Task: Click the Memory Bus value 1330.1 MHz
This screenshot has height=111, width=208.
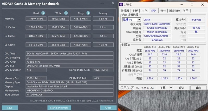Action: tap(36, 78)
